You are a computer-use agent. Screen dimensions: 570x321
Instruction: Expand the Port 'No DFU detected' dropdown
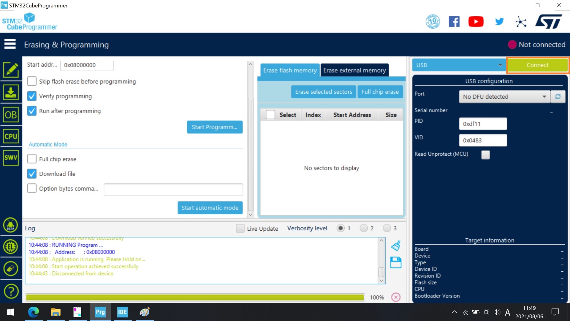pyautogui.click(x=504, y=97)
